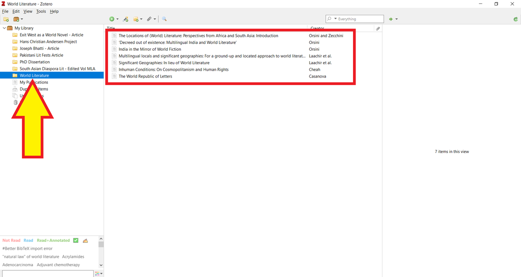Open the Tools menu
The image size is (521, 277).
pyautogui.click(x=41, y=11)
